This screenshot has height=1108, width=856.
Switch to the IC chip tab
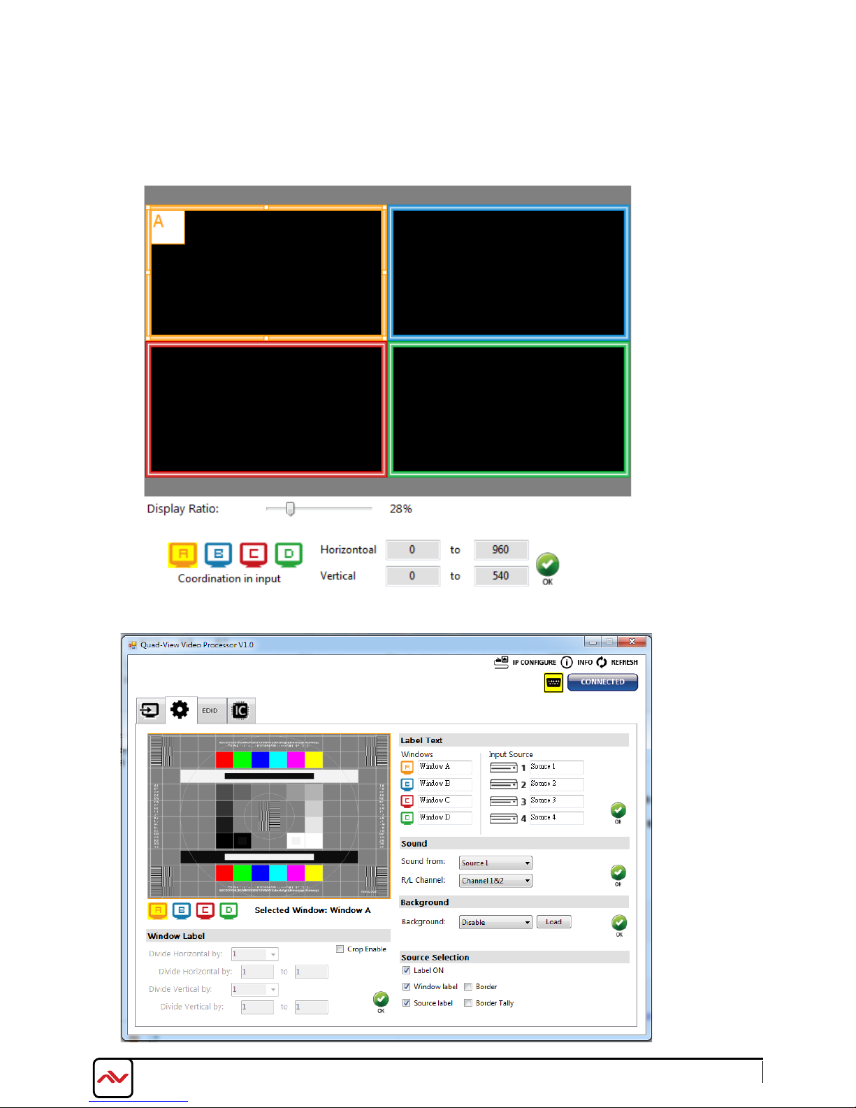click(x=240, y=710)
